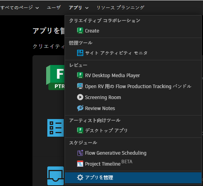The height and width of the screenshot is (186, 203).
Task: Click the クリエイティ subheading on the page
Action: [x=49, y=46]
